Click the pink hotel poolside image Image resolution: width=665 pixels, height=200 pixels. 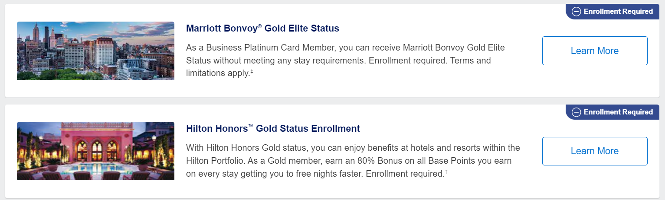click(x=95, y=151)
